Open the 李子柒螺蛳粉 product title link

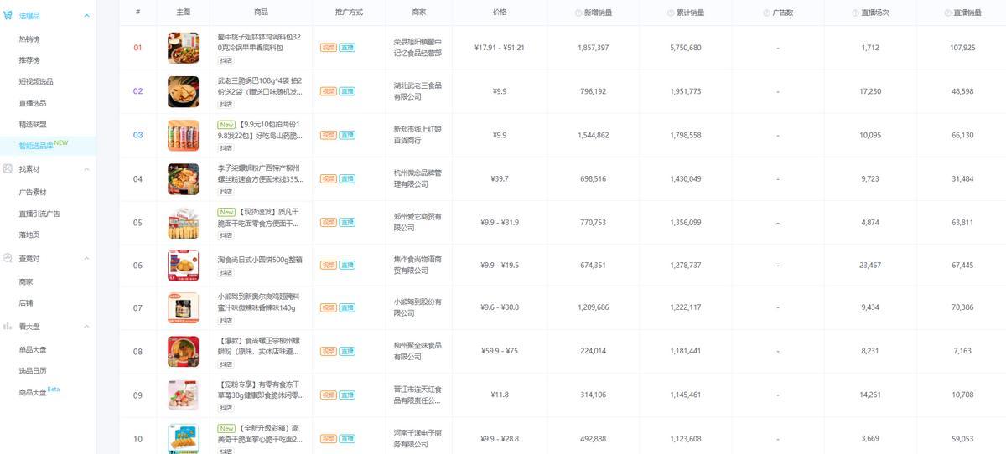[260, 173]
